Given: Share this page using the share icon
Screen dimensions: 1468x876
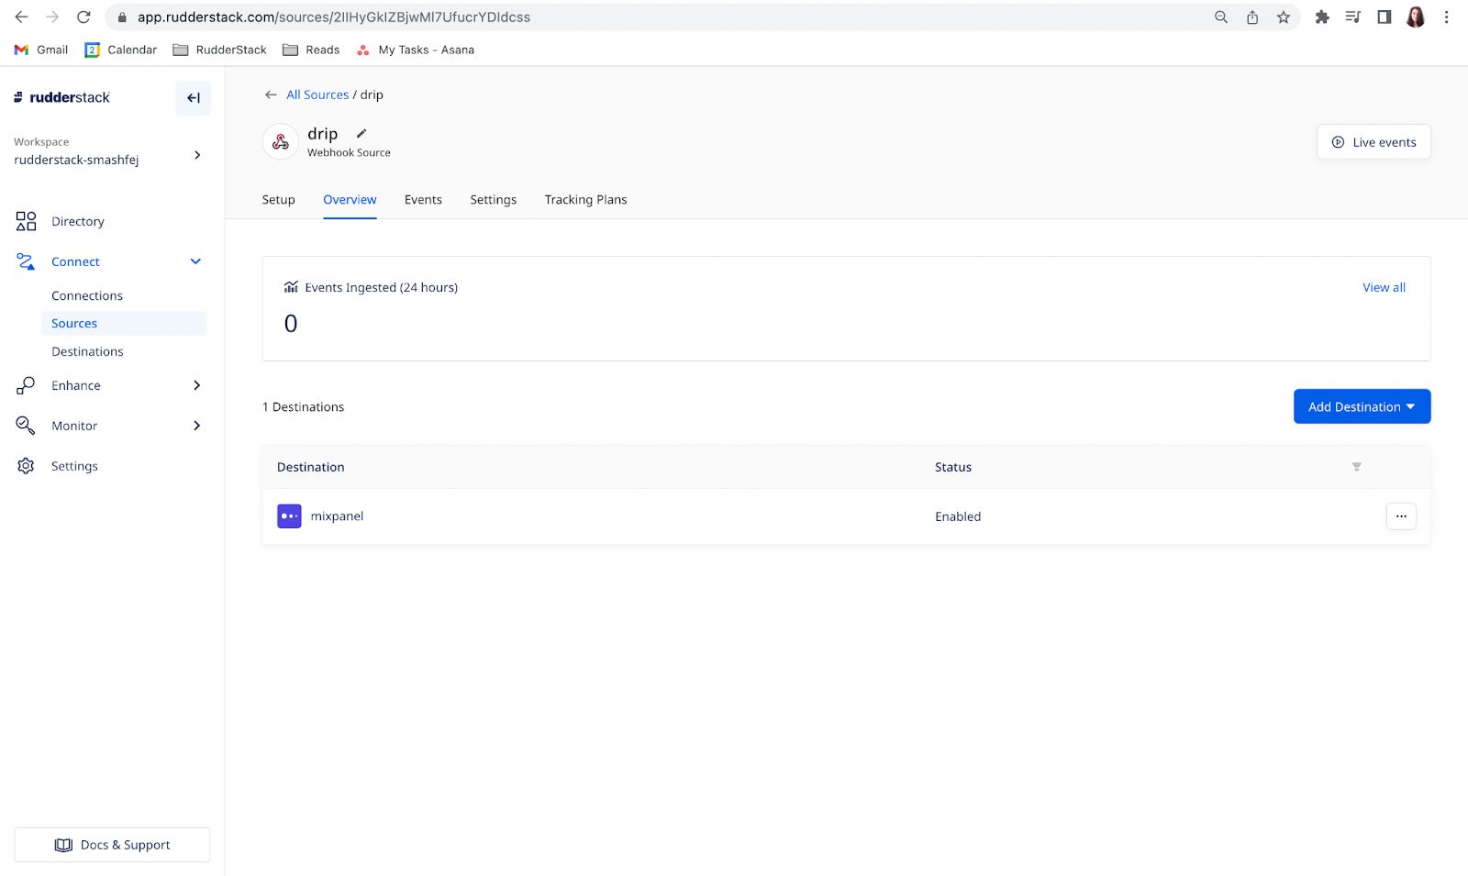Looking at the screenshot, I should click(1252, 17).
